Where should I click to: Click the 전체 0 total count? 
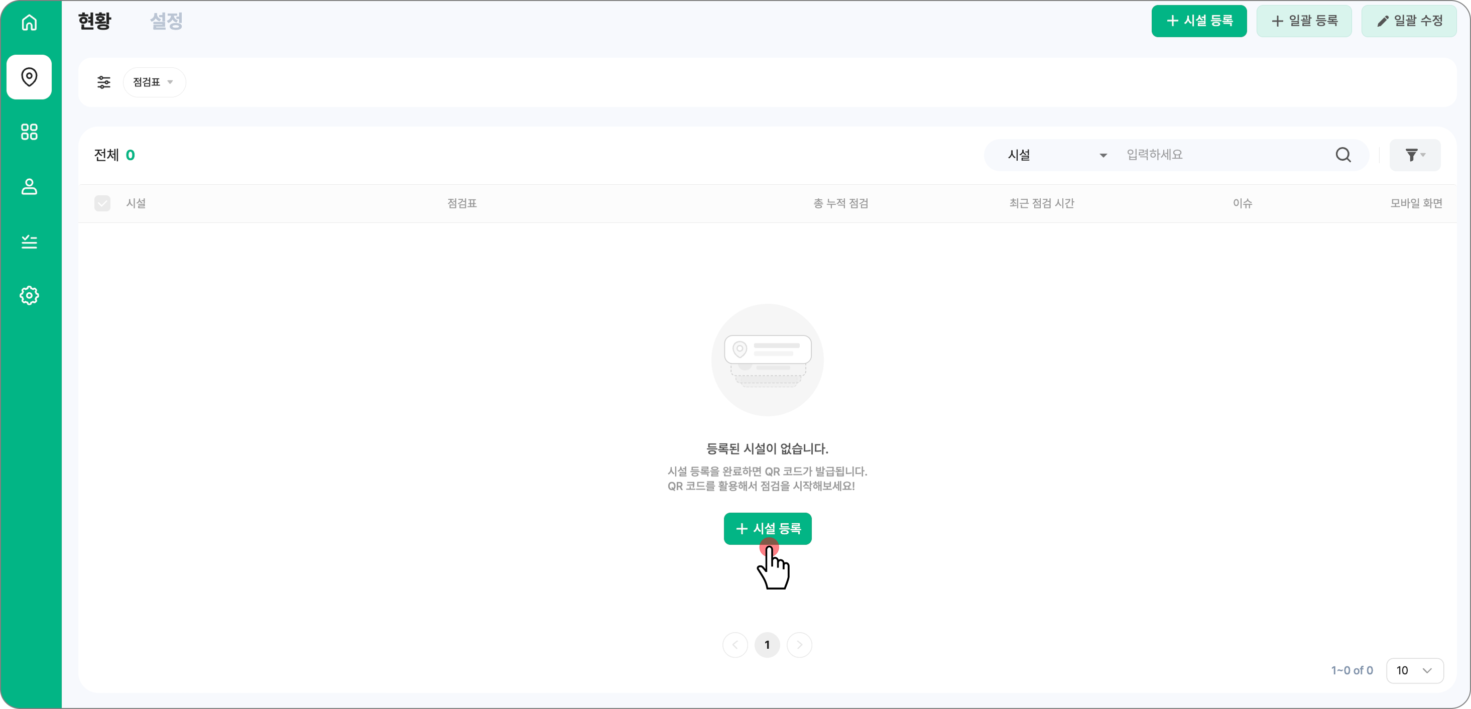pos(115,155)
